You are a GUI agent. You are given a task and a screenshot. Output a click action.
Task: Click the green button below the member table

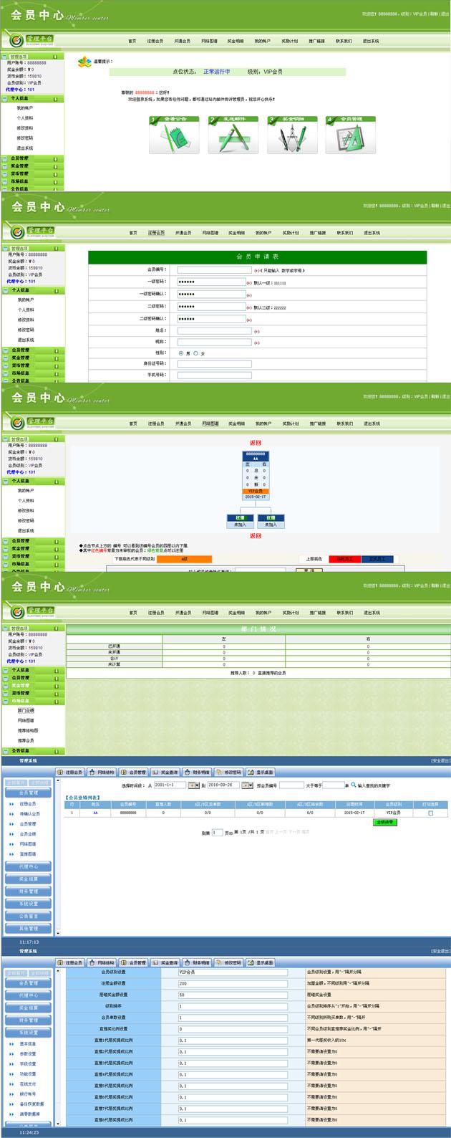pyautogui.click(x=387, y=822)
